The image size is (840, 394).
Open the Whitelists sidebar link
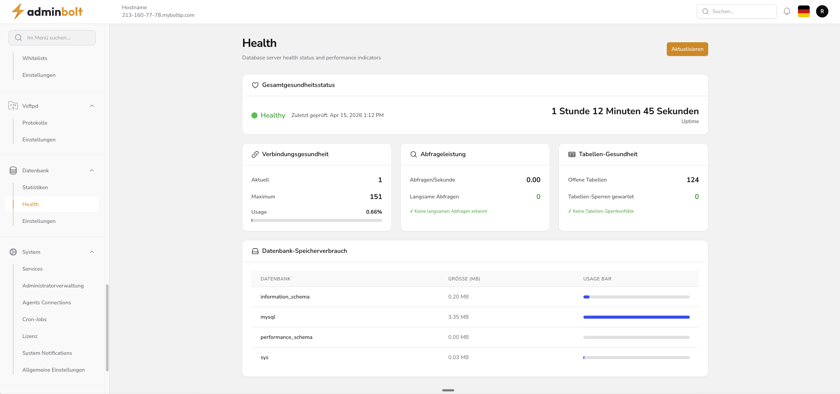click(x=35, y=58)
